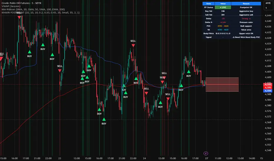Screen dimensions: 274x161
Task: Click the Aggressive sell reason cell
Action: tap(246, 15)
